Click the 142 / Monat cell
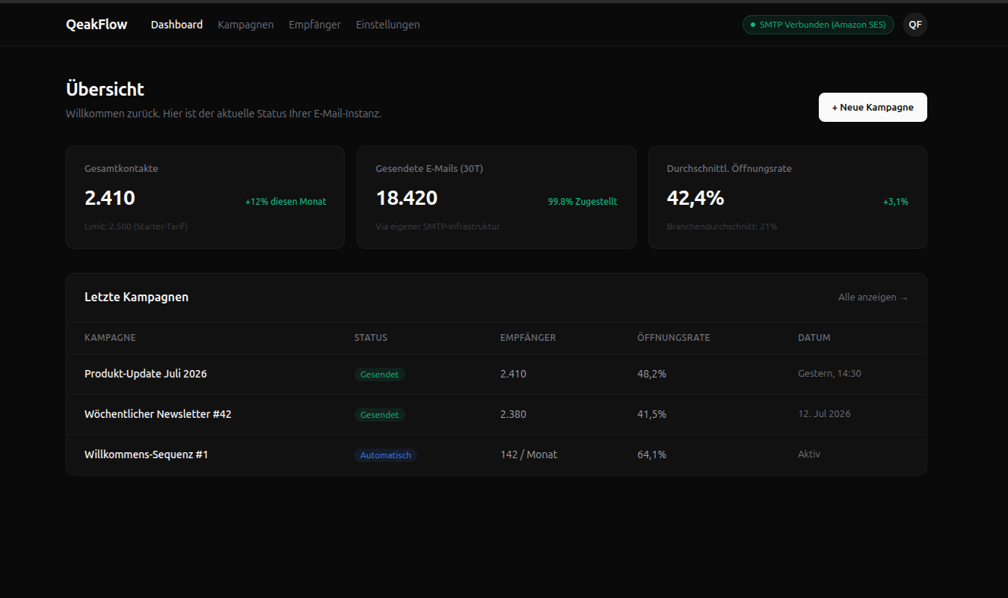1008x598 pixels. coord(529,454)
